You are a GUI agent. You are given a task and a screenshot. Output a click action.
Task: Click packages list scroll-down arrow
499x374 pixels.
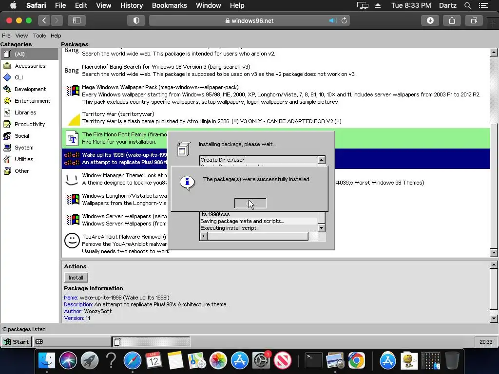[x=494, y=253]
